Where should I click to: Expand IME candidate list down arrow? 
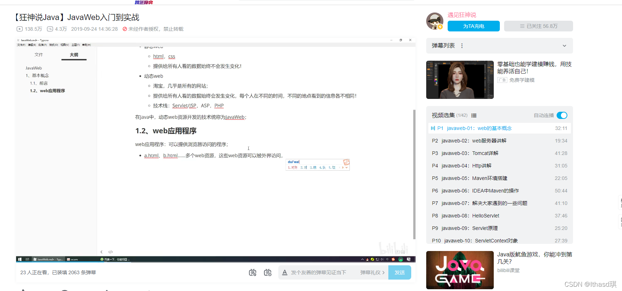pos(347,167)
